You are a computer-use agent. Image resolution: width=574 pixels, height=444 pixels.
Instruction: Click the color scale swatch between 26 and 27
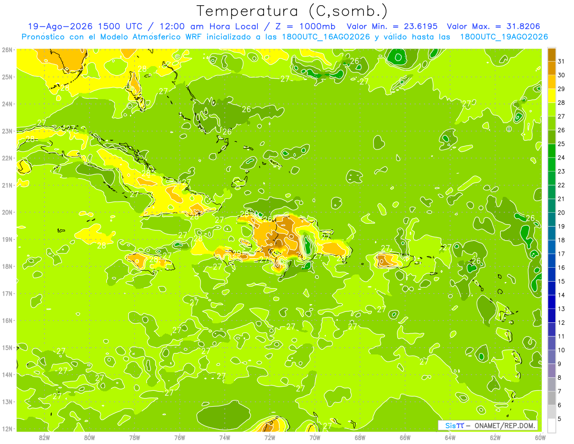click(x=552, y=123)
